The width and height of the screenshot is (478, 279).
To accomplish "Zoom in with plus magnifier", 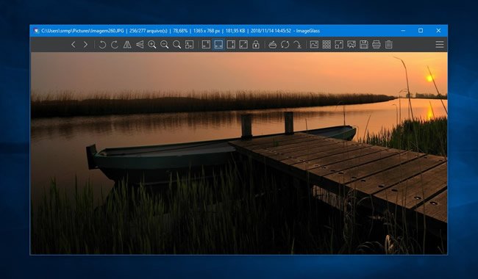I will pos(151,45).
